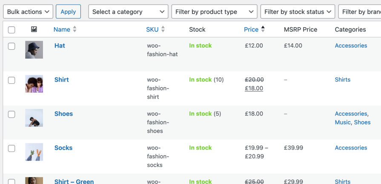Select the Shirt row checkbox

tap(11, 80)
